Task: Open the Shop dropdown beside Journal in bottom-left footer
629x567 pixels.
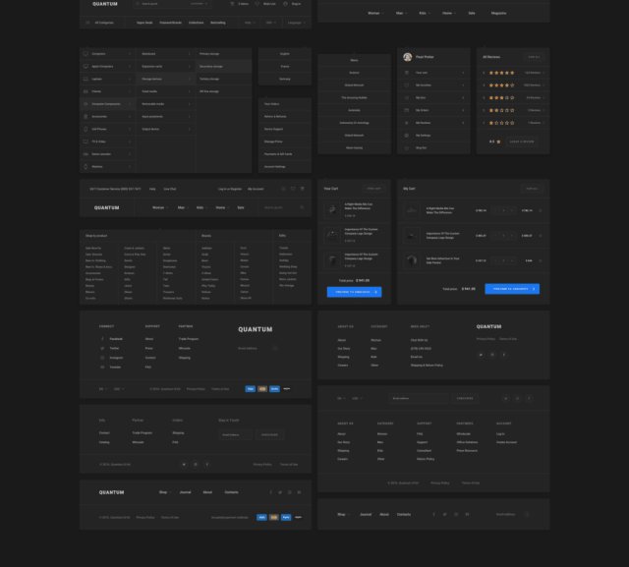Action: pos(165,492)
